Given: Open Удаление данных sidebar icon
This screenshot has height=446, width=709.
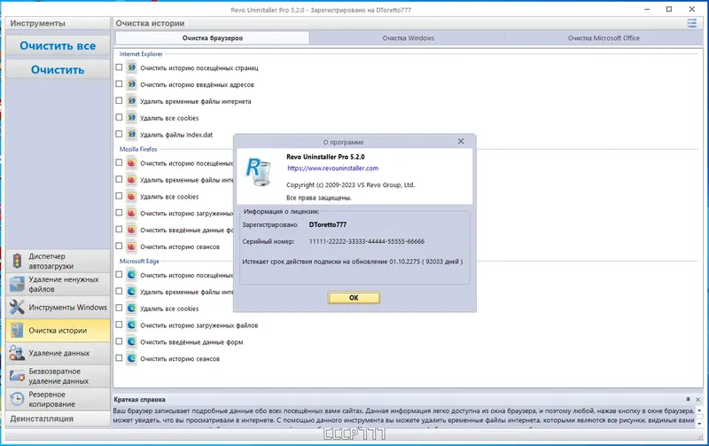Looking at the screenshot, I should coord(17,353).
